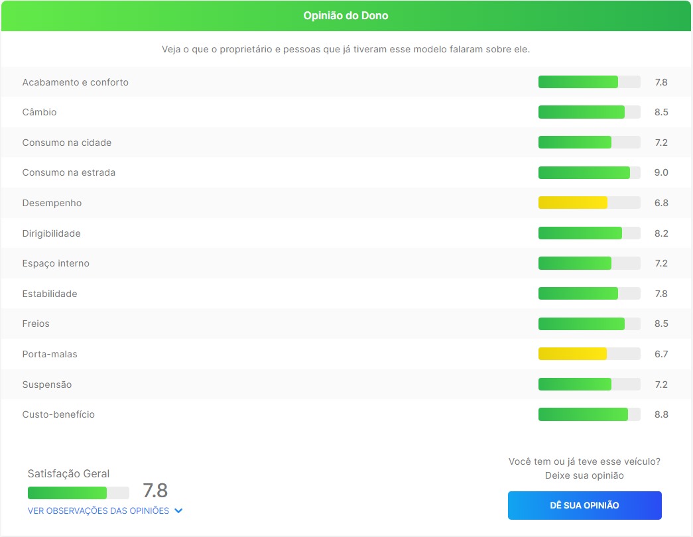Click the Consumo na cidade rating bar
693x537 pixels.
pos(589,142)
